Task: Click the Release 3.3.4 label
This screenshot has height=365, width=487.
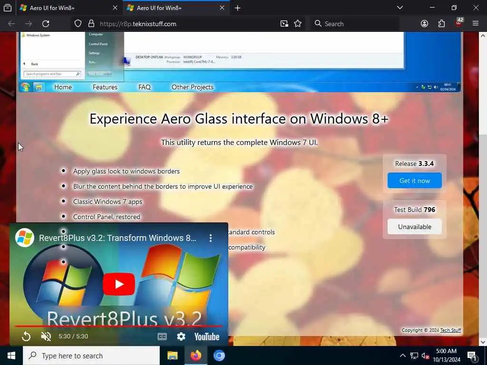Action: (414, 163)
